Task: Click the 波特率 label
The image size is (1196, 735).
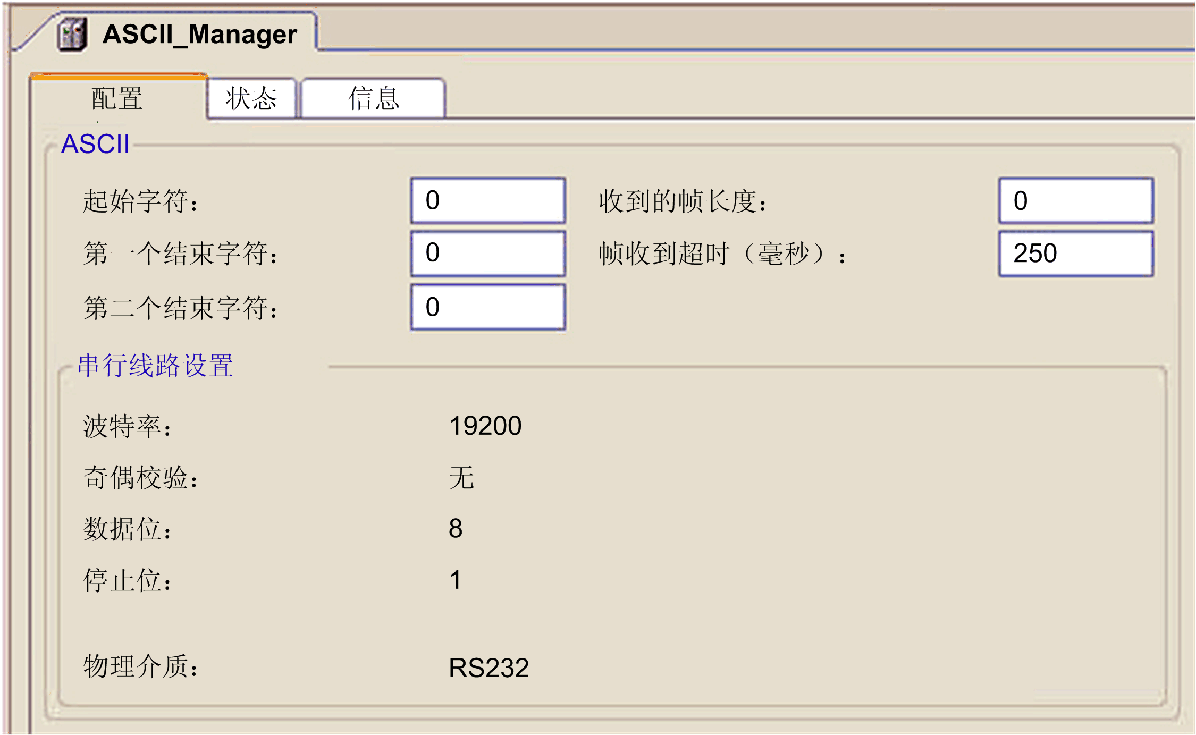Action: 128,425
